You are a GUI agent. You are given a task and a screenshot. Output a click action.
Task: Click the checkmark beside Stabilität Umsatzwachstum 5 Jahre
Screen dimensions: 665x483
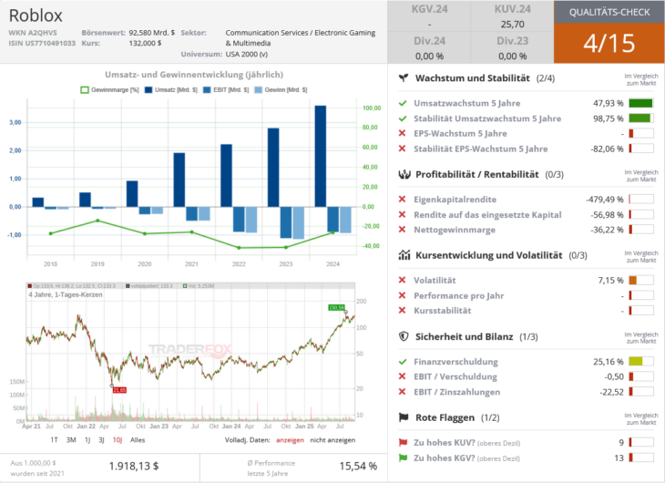(403, 118)
